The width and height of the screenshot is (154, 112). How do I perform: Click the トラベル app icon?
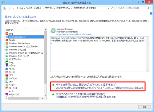(7, 69)
